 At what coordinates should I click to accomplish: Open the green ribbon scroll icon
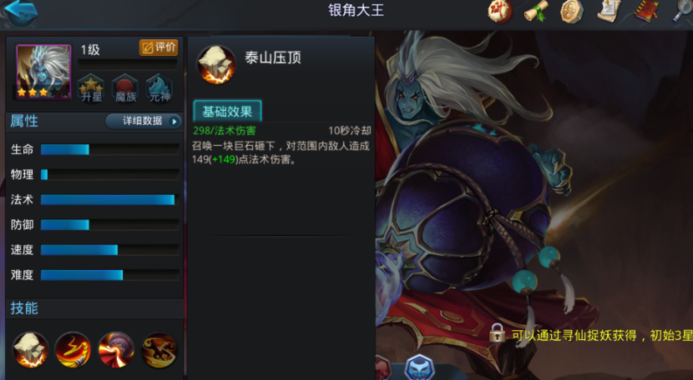(536, 11)
